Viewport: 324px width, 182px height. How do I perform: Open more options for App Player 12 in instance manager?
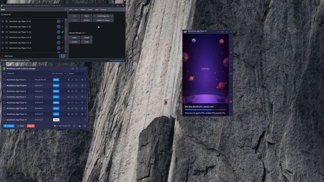86,108
